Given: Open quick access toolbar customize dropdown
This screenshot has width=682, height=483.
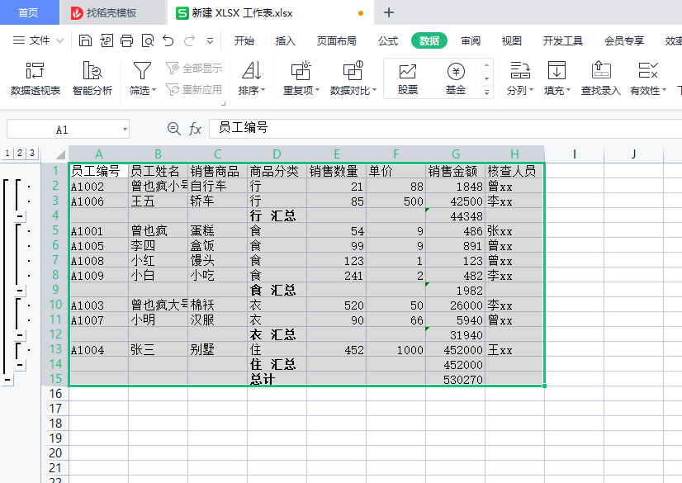Looking at the screenshot, I should 210,40.
